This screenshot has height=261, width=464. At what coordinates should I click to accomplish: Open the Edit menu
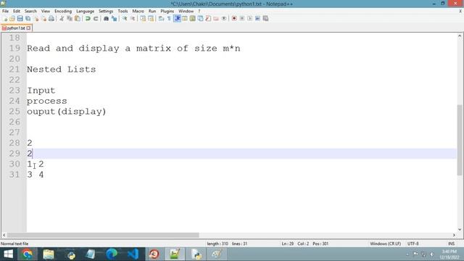(17, 12)
